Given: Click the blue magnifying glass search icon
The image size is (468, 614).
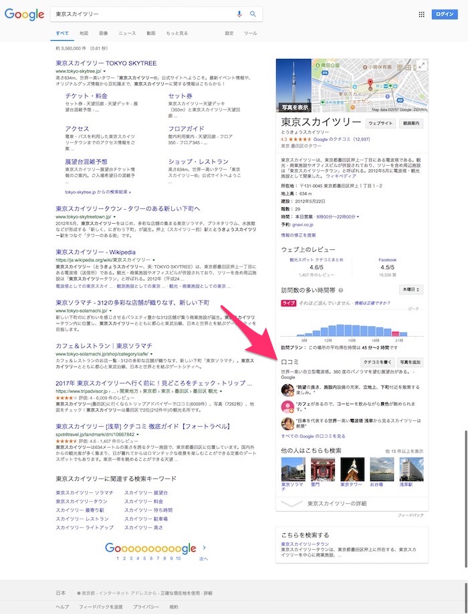Looking at the screenshot, I should (253, 14).
